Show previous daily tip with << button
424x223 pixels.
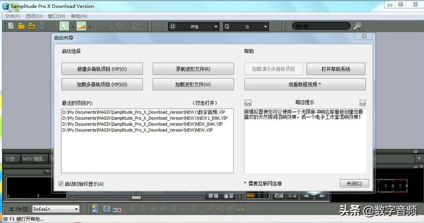pos(248,103)
